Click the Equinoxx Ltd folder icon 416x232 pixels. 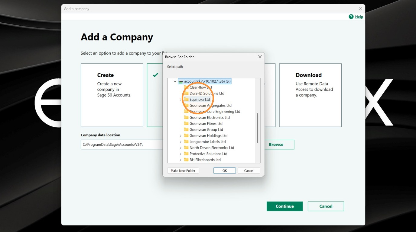pos(186,99)
